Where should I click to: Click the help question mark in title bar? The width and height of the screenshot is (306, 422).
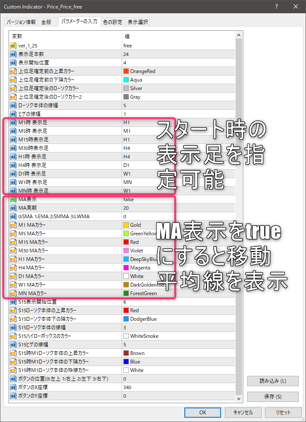[x=277, y=7]
